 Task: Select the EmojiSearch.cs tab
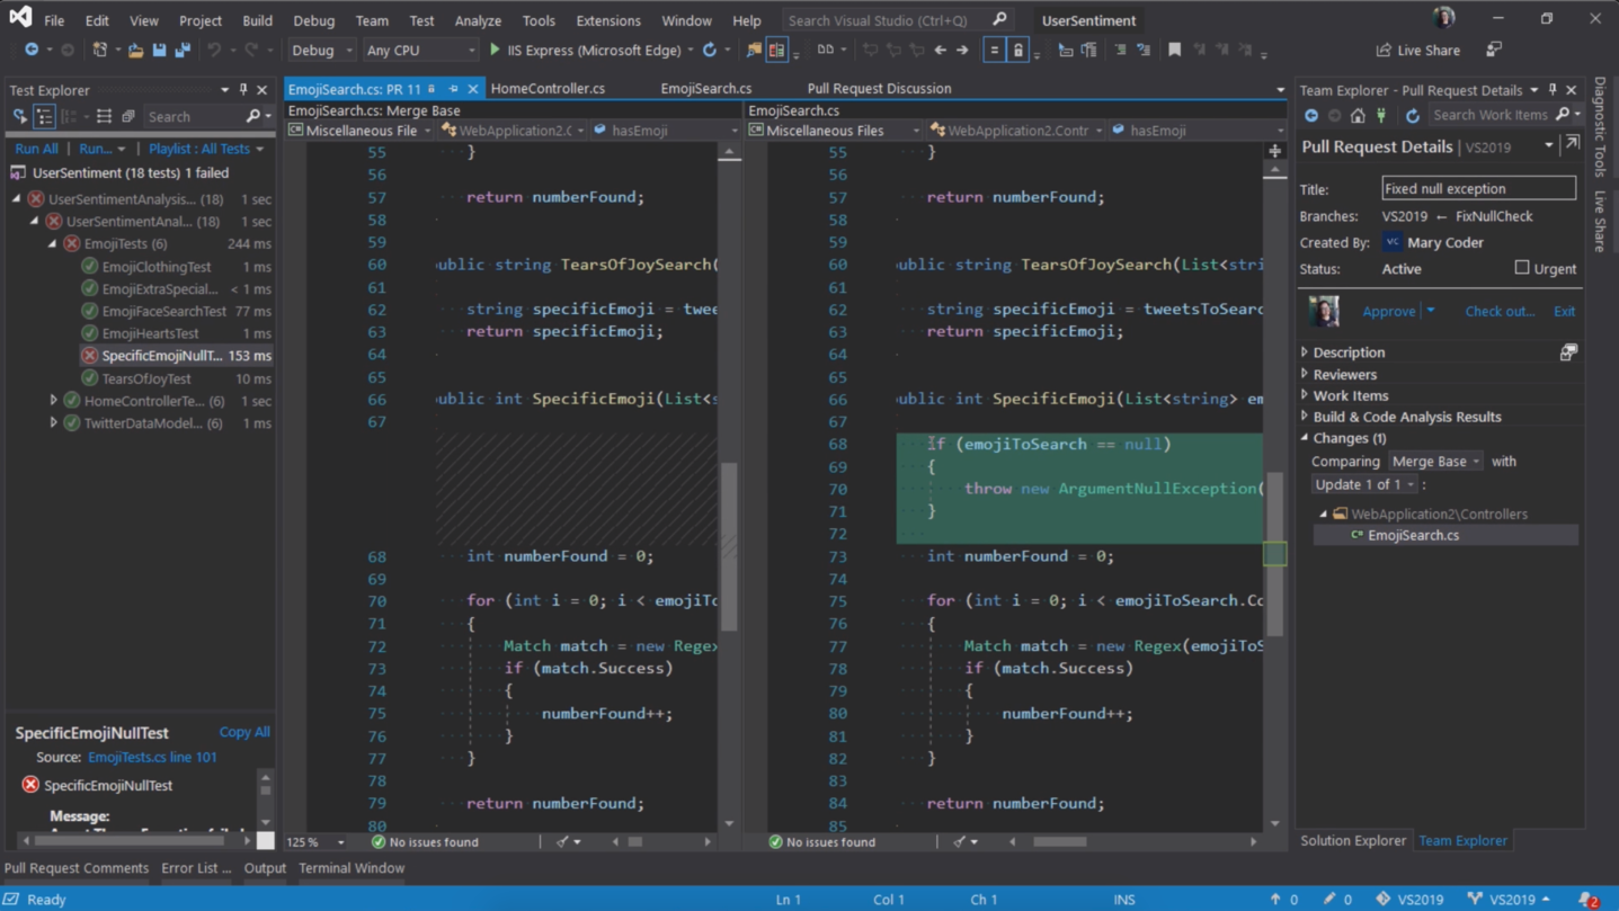pos(706,88)
